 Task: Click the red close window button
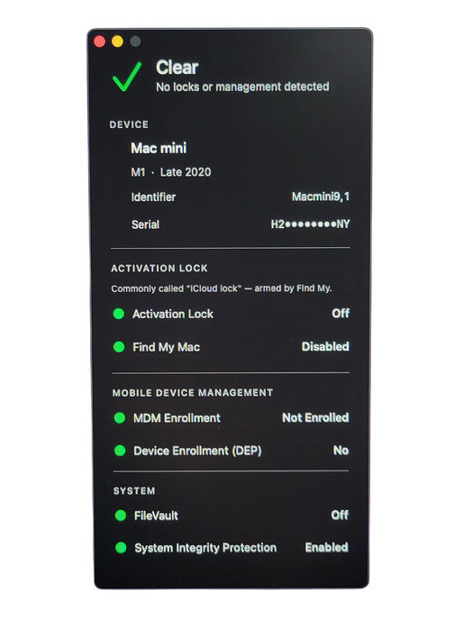99,41
